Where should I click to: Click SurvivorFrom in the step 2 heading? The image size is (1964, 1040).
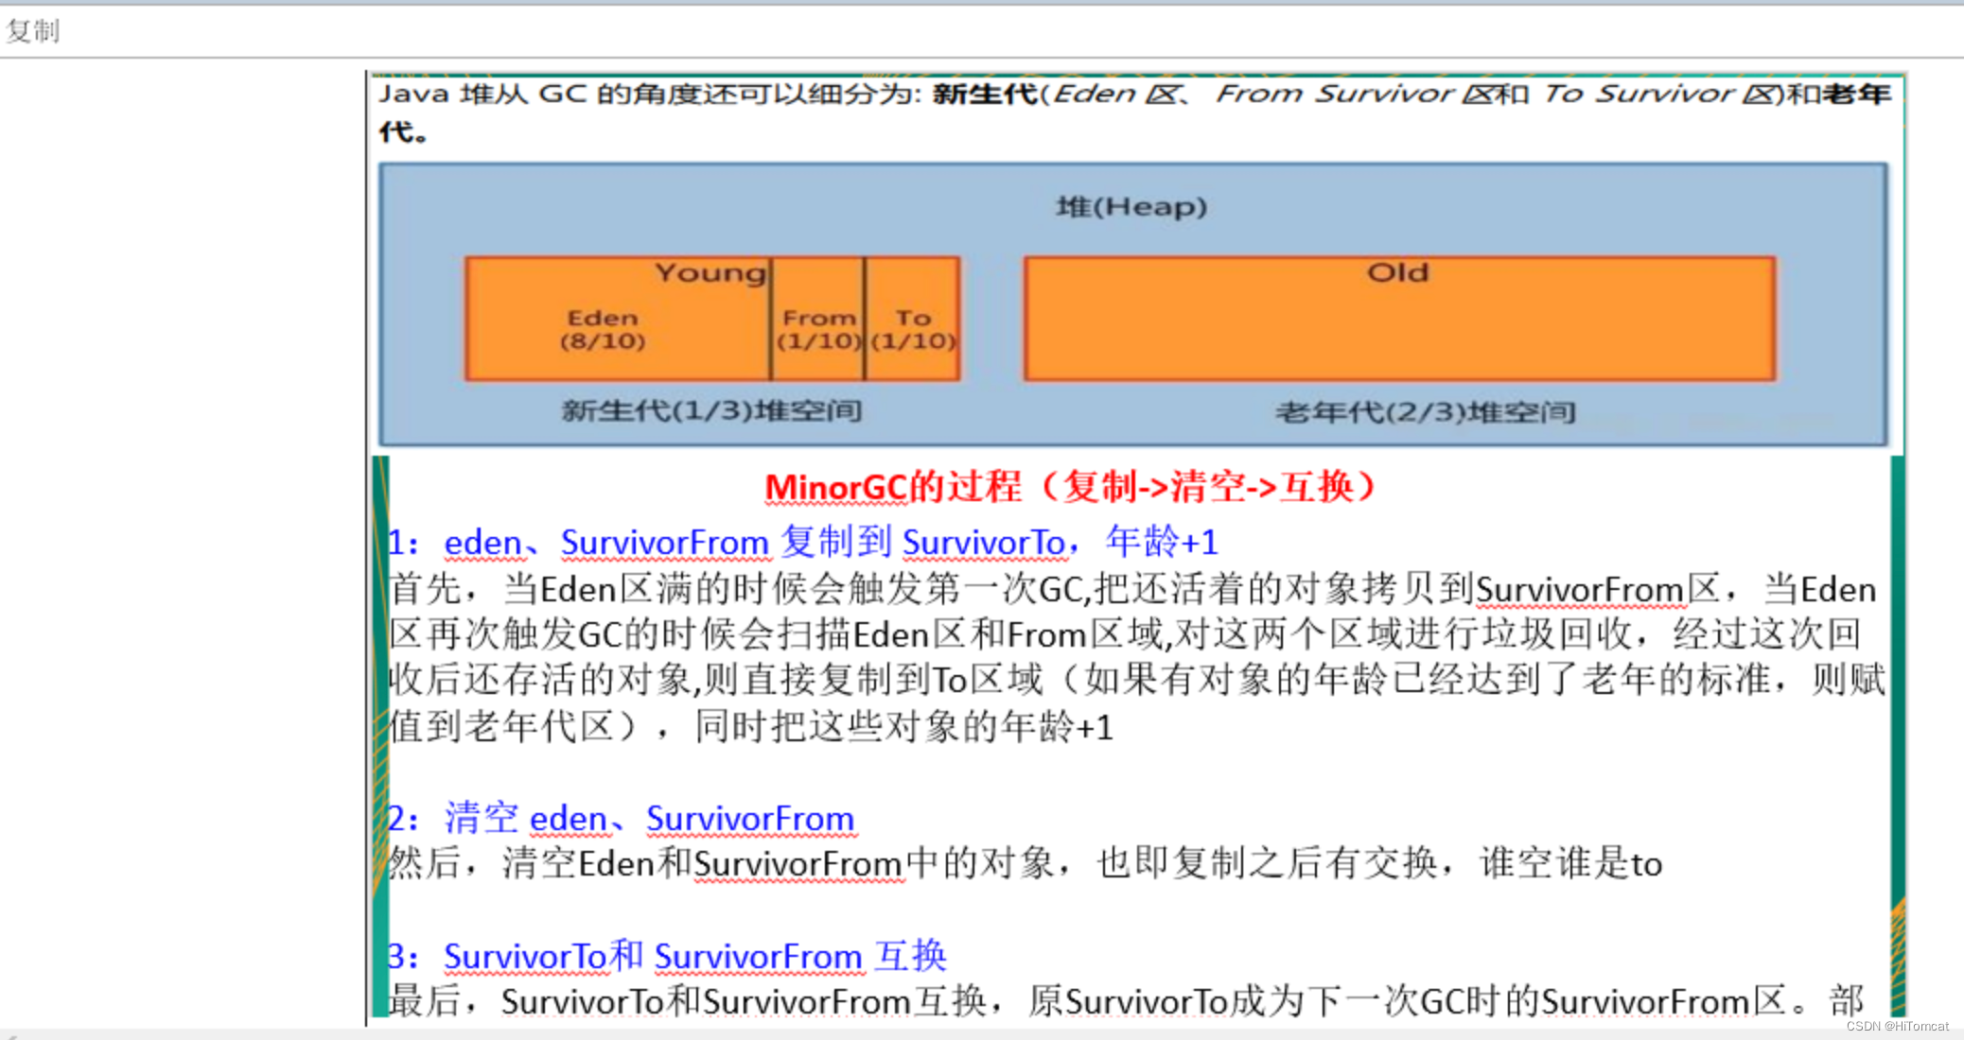tap(750, 819)
